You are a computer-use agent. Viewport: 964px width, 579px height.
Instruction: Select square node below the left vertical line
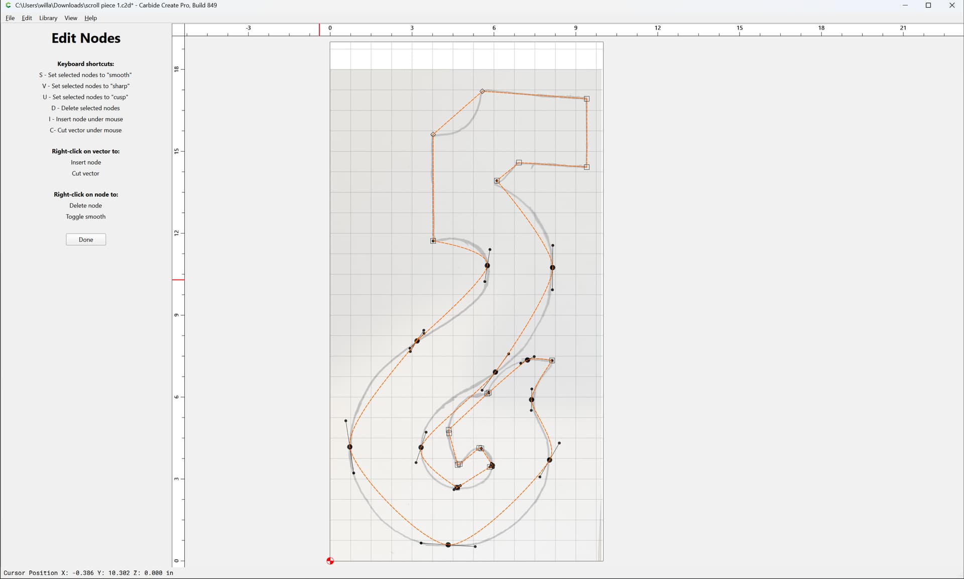(433, 241)
